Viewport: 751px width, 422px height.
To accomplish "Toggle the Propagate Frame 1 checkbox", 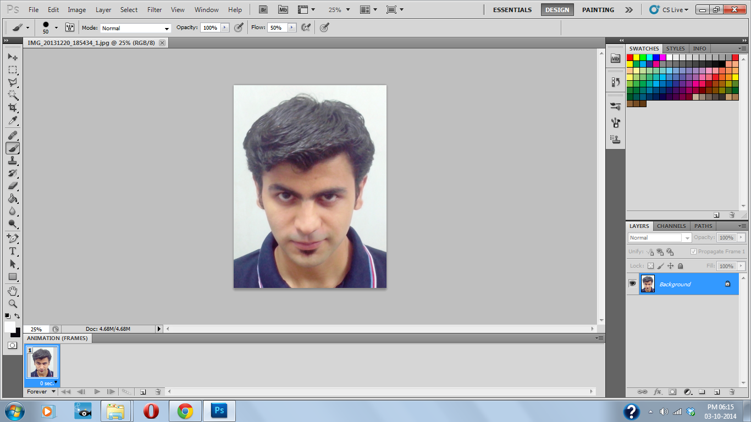I will pyautogui.click(x=693, y=252).
